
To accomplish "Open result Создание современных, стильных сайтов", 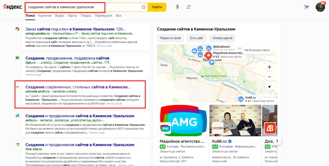I will 78,87.
